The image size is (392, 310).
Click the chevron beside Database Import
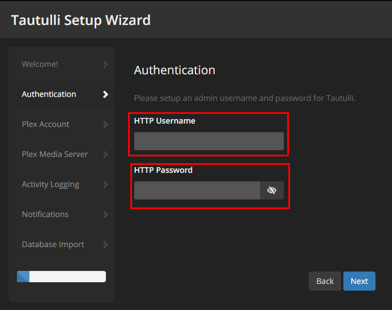tap(105, 244)
